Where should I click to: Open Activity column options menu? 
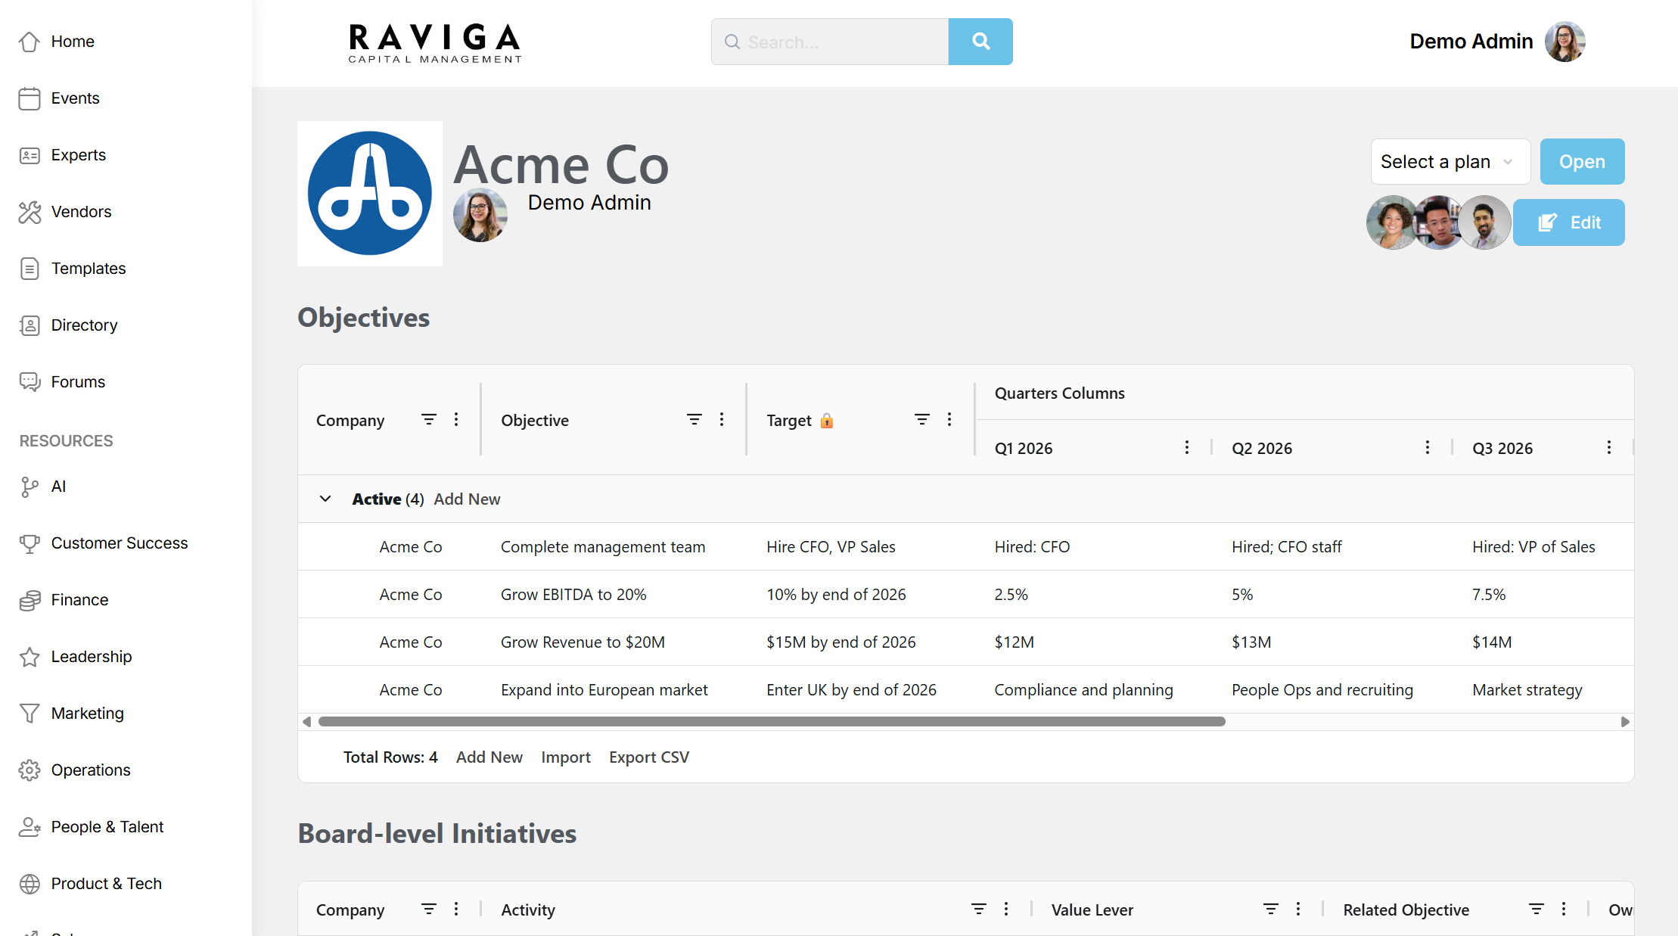(1006, 909)
